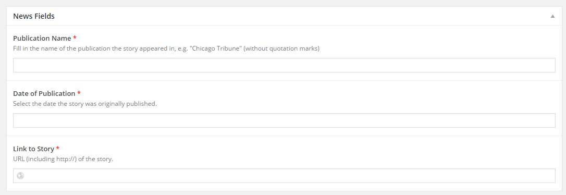The image size is (566, 195).
Task: Click the News Fields heading title
Action: (34, 16)
